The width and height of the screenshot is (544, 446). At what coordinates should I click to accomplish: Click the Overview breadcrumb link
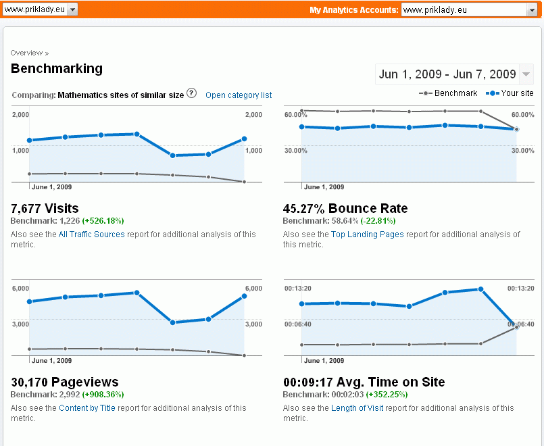point(26,53)
